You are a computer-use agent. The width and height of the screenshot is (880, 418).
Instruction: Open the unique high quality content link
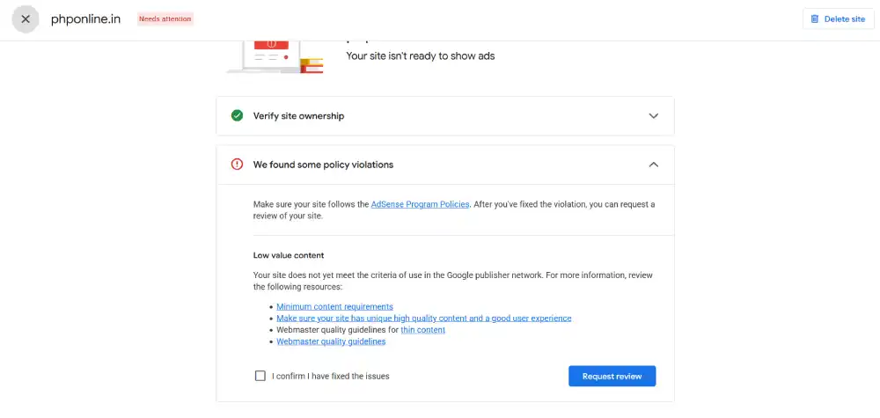click(424, 319)
